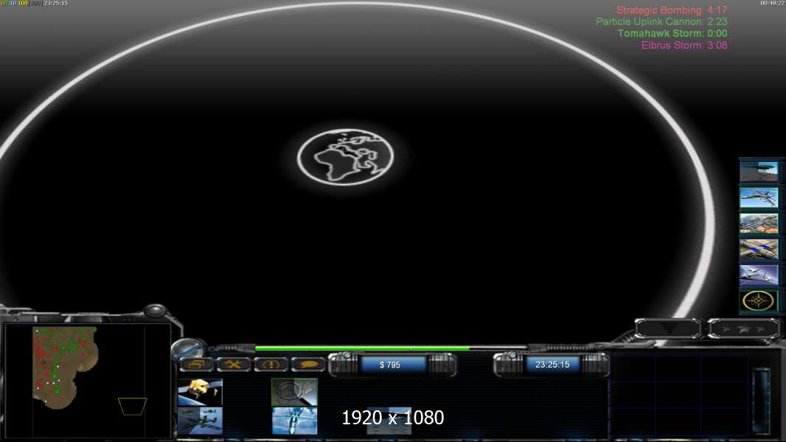This screenshot has height=442, width=786.
Task: Click the Particle Uplink Cannon timer
Action: click(x=661, y=21)
